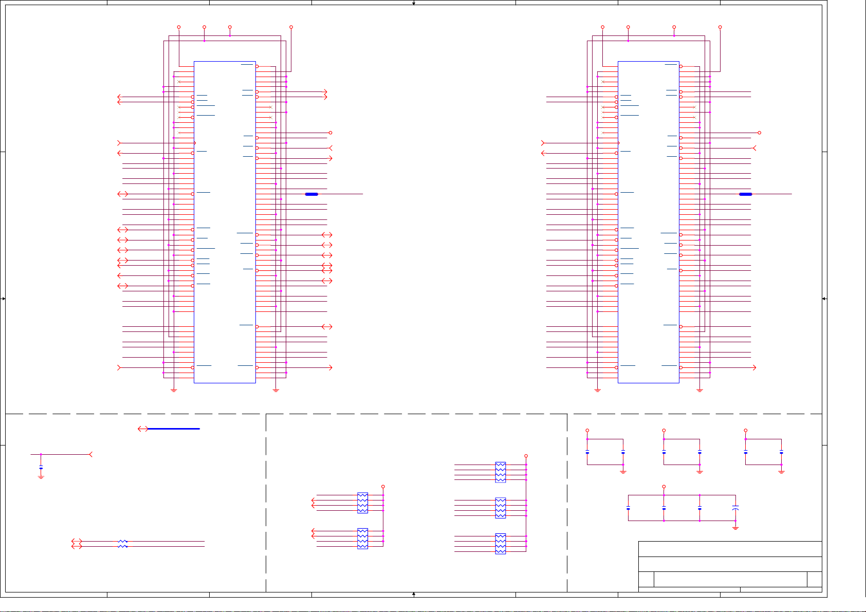Image resolution: width=866 pixels, height=612 pixels.
Task: Select the topmost resistor array of the three-array column
Action: click(501, 472)
